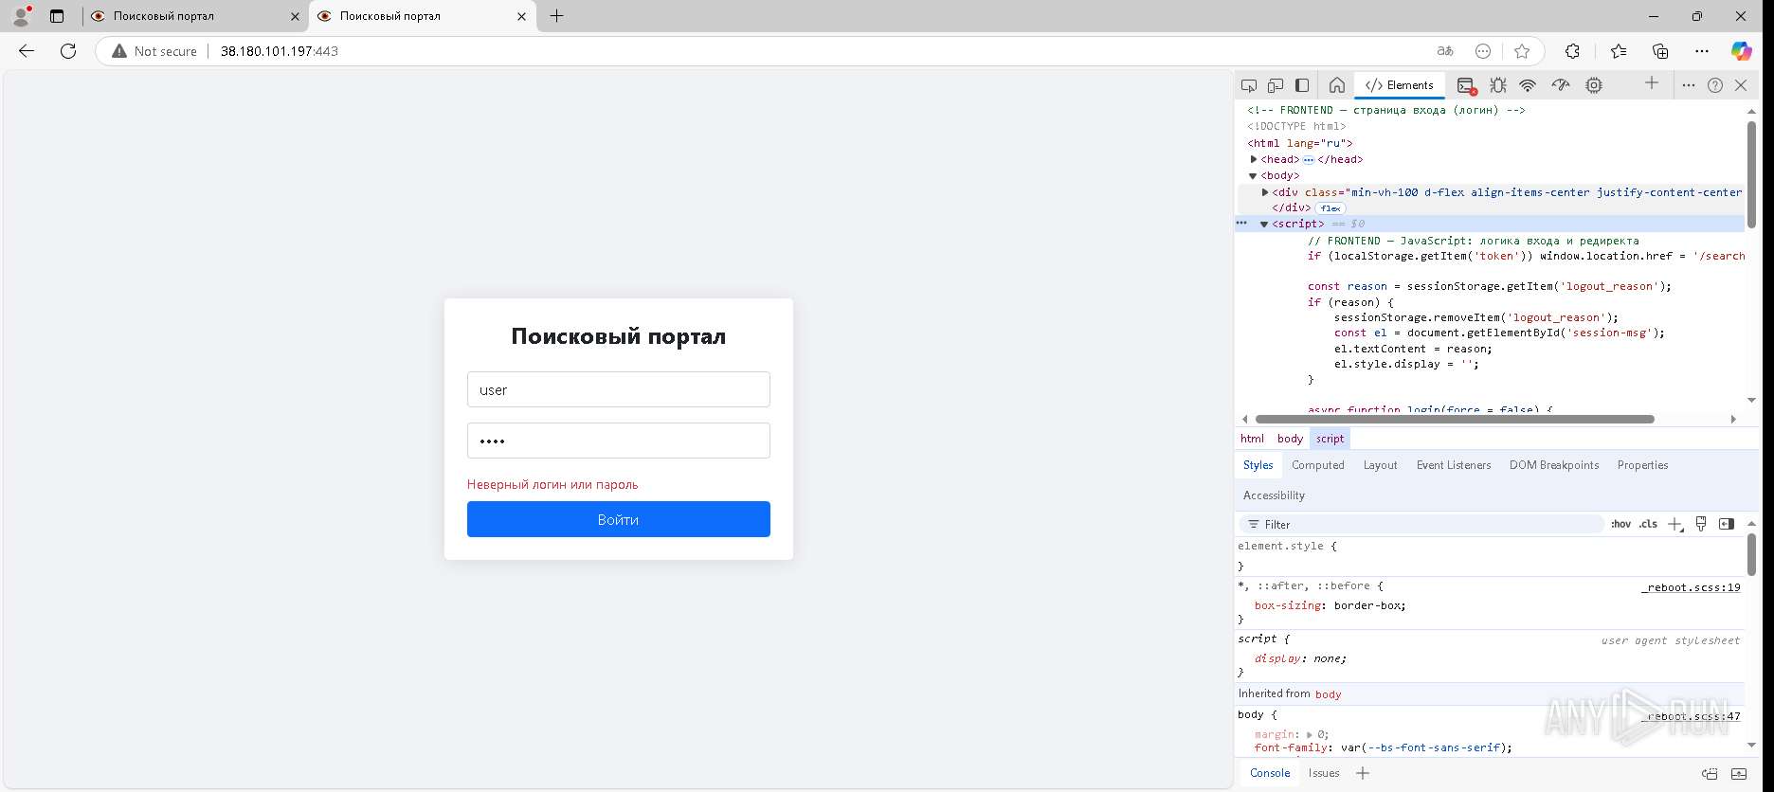Image resolution: width=1774 pixels, height=792 pixels.
Task: Open the Console drawer tab
Action: click(x=1270, y=773)
